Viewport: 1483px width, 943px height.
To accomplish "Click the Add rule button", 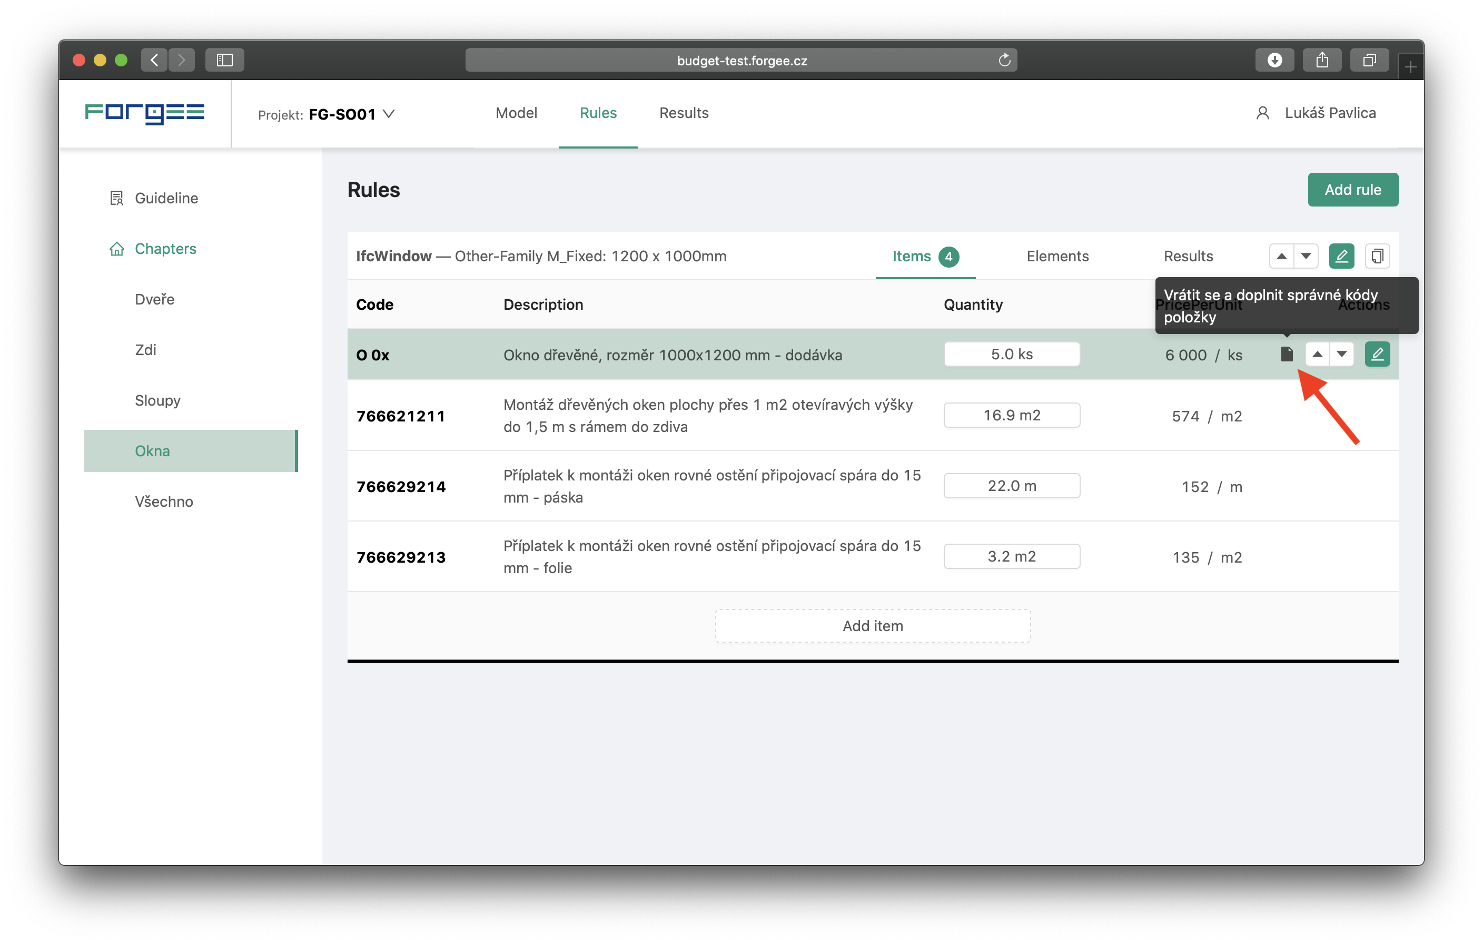I will click(1352, 190).
